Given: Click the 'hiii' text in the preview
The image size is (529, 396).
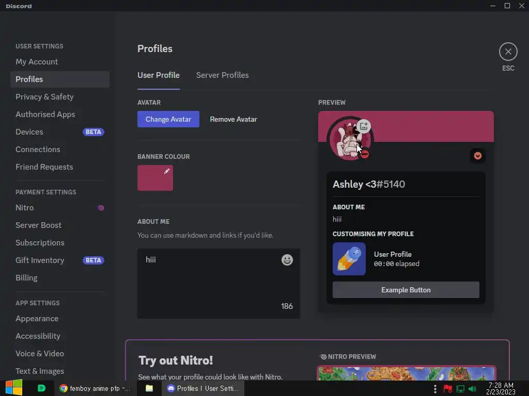Looking at the screenshot, I should click(x=337, y=219).
